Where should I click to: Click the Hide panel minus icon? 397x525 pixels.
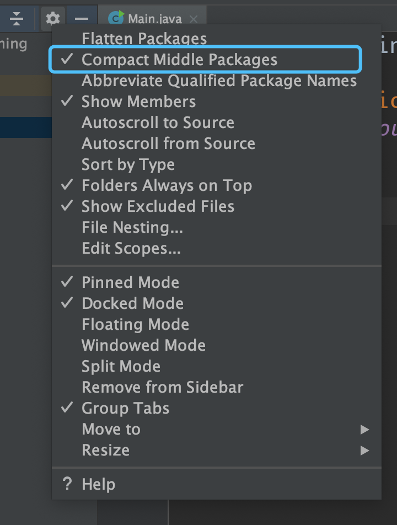[x=82, y=19]
